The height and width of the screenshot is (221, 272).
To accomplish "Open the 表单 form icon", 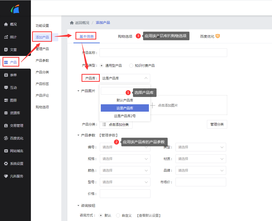I will 6,75.
